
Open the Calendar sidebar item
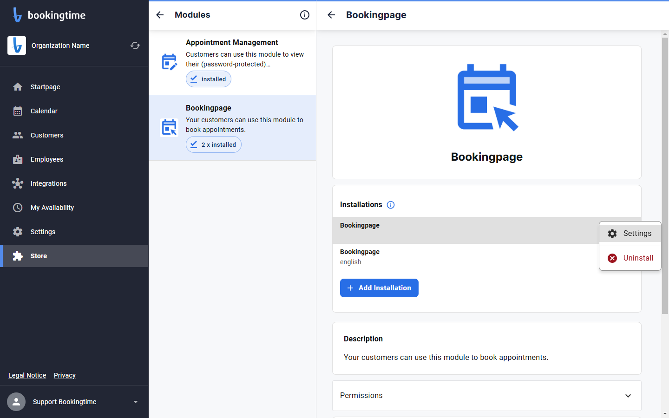click(74, 111)
